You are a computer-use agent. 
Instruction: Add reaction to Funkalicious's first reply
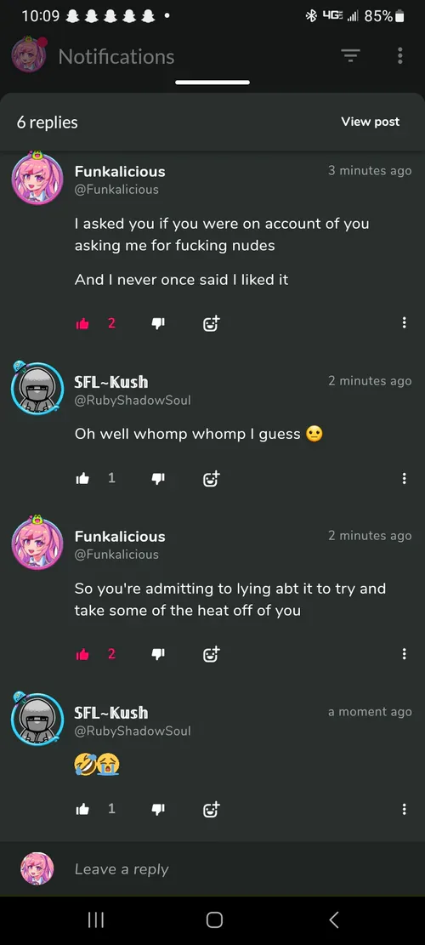(211, 323)
